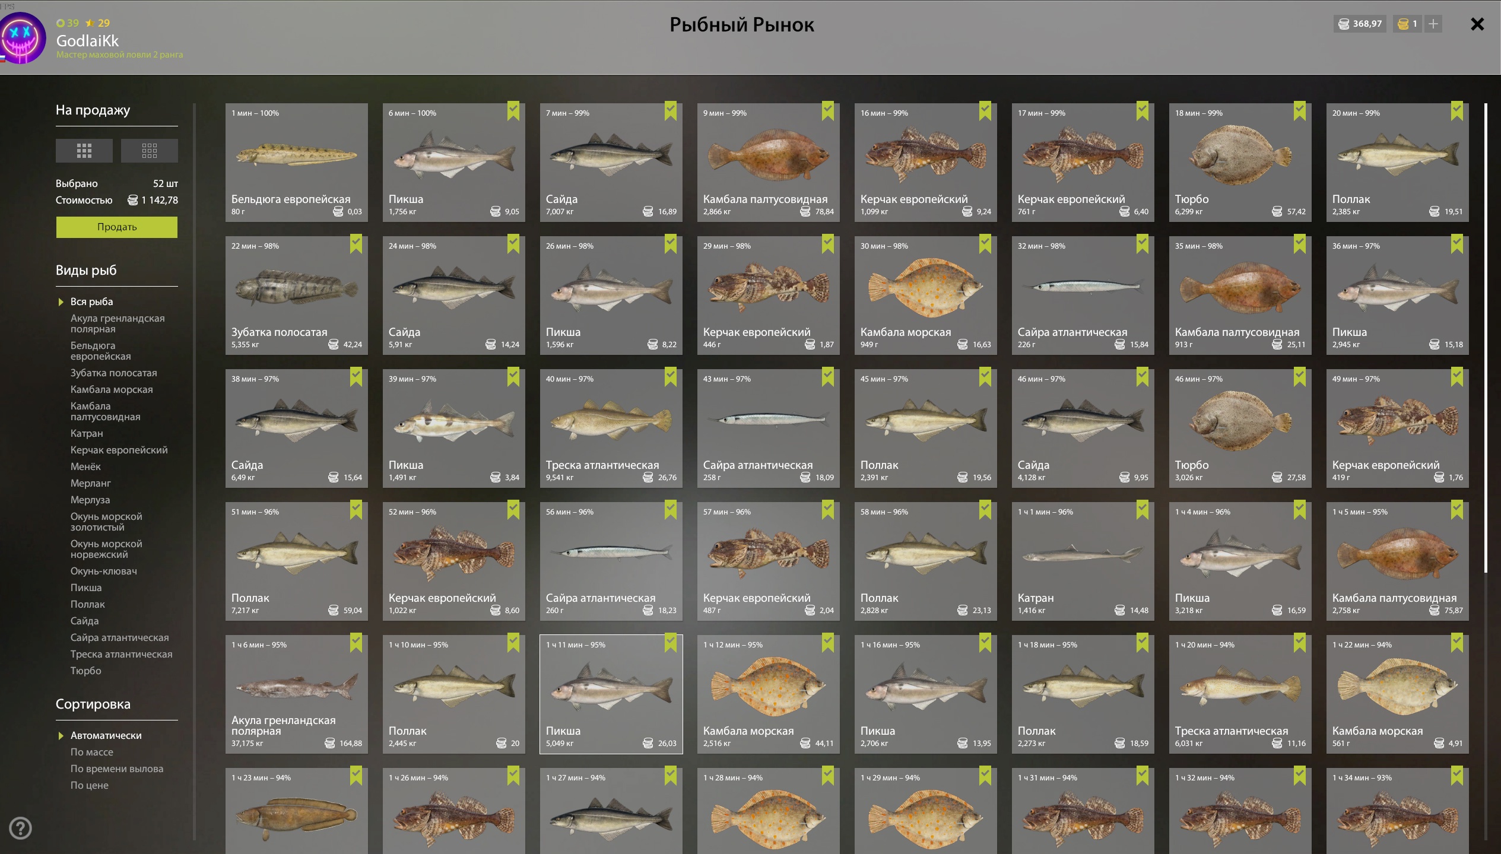Select the Бельдюга европейская 80 г card
This screenshot has width=1501, height=854.
tap(296, 163)
